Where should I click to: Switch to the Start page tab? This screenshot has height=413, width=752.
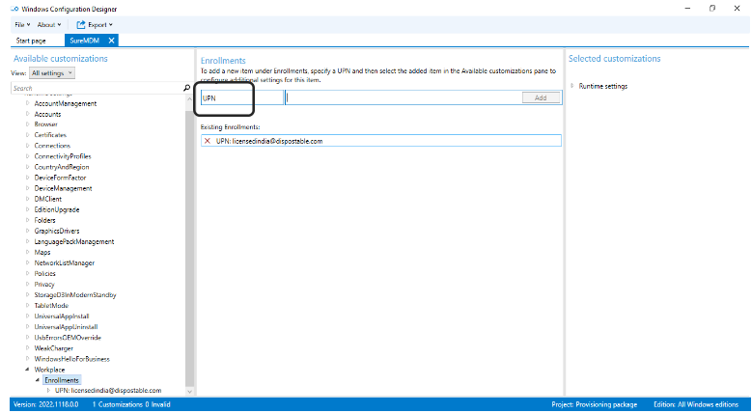(x=31, y=41)
